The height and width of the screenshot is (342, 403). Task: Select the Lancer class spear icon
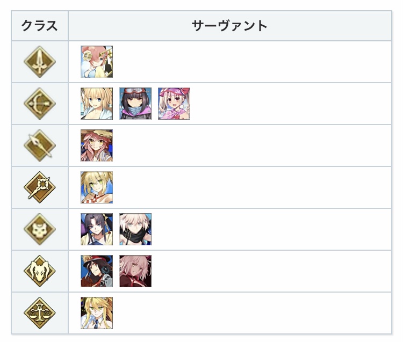point(40,145)
